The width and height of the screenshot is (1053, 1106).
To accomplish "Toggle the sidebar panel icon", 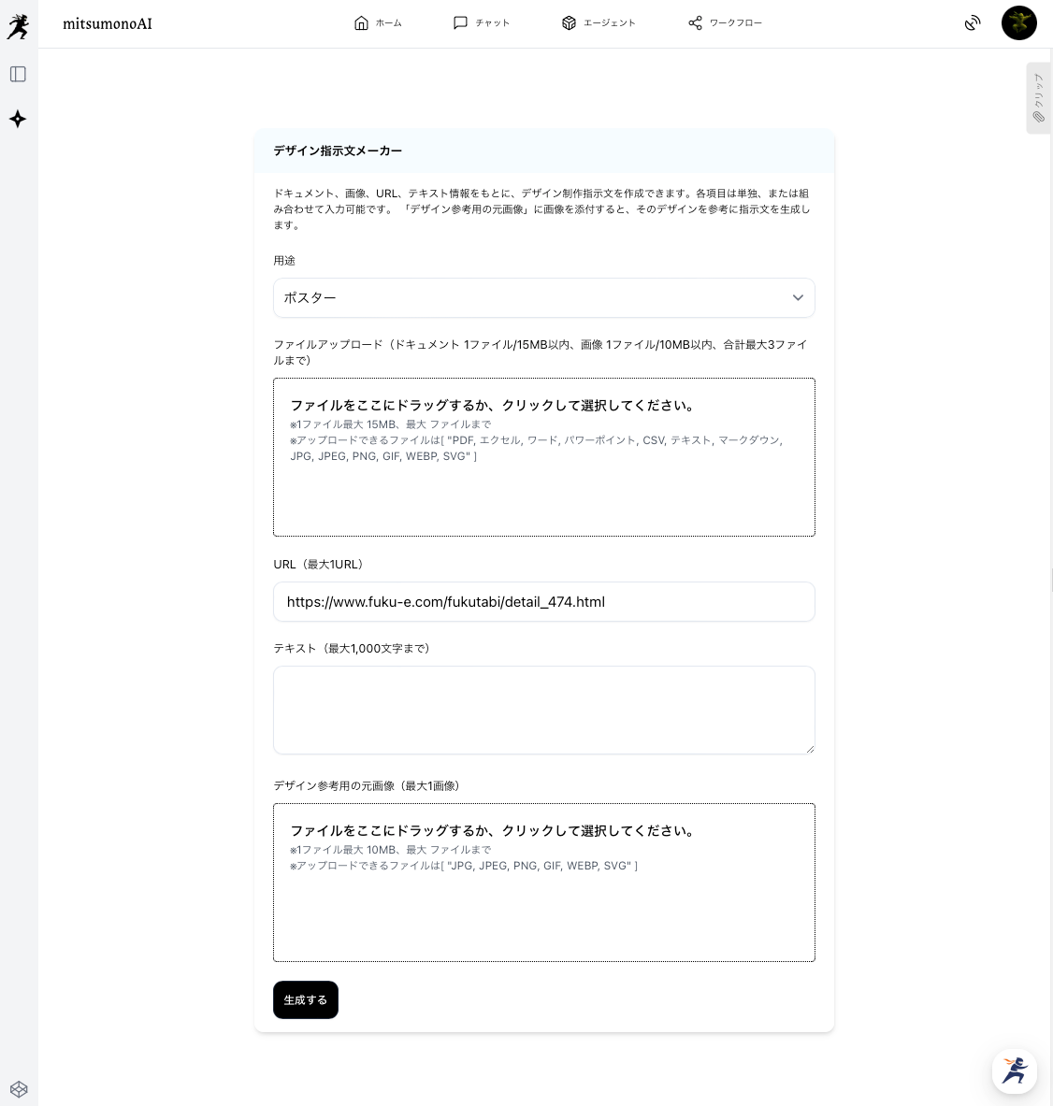I will 18,74.
